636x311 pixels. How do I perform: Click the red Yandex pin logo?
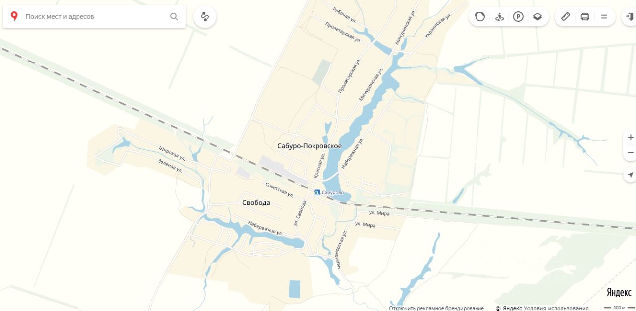click(14, 16)
